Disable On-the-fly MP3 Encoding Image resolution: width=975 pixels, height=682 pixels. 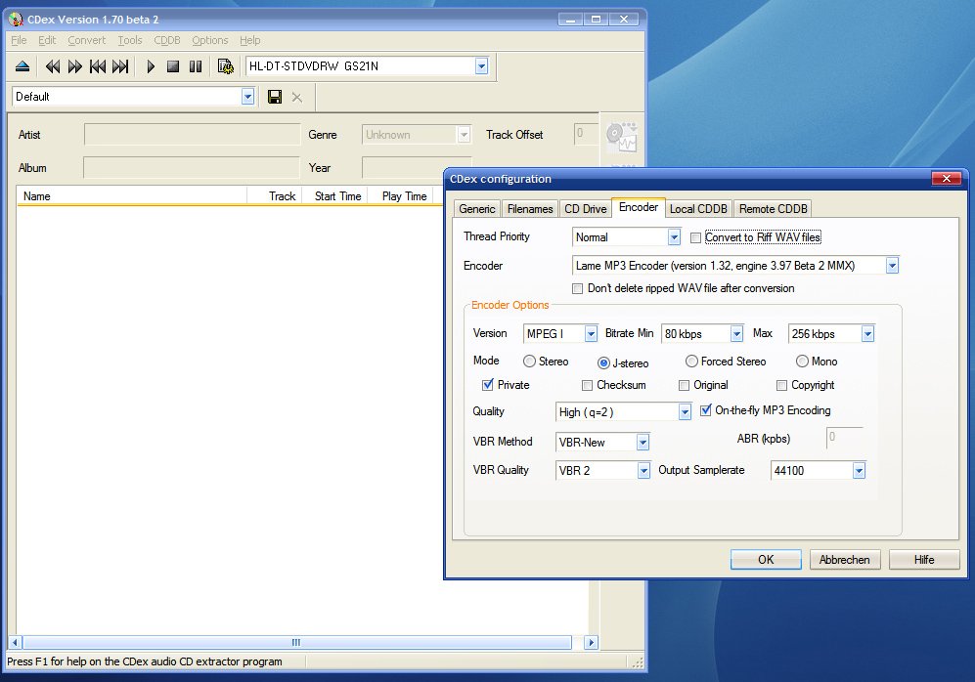point(706,410)
